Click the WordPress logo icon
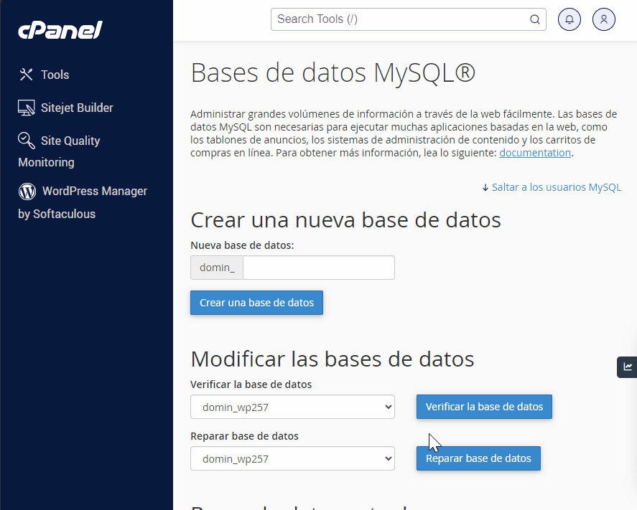Screen dimensions: 637x510 [27, 191]
